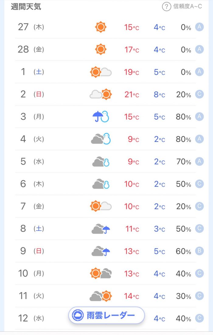213x335 pixels.
Task: Click the sun and cloud icon for the 1st
Action: [x=101, y=72]
